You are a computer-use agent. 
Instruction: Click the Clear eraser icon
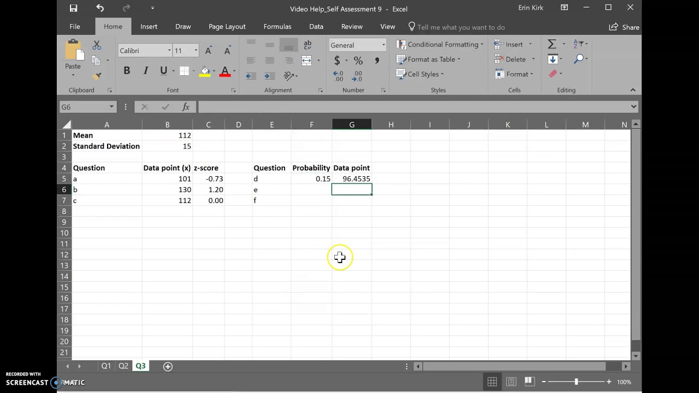click(553, 74)
